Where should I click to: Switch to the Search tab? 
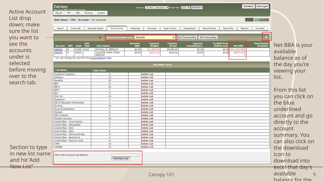60,28
